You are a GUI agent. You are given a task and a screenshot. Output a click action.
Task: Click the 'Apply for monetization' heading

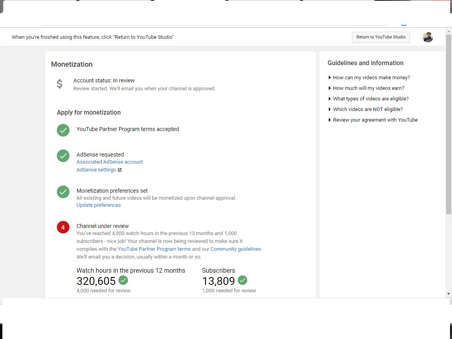(89, 113)
